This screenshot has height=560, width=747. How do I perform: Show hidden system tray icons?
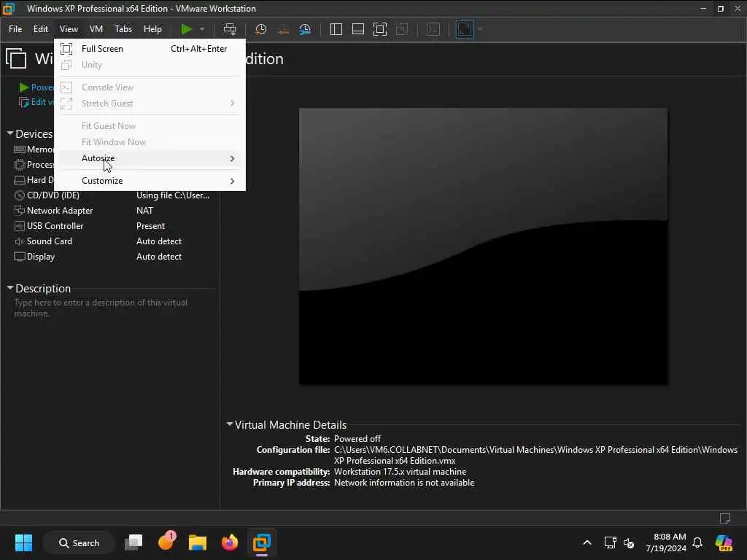click(x=587, y=542)
